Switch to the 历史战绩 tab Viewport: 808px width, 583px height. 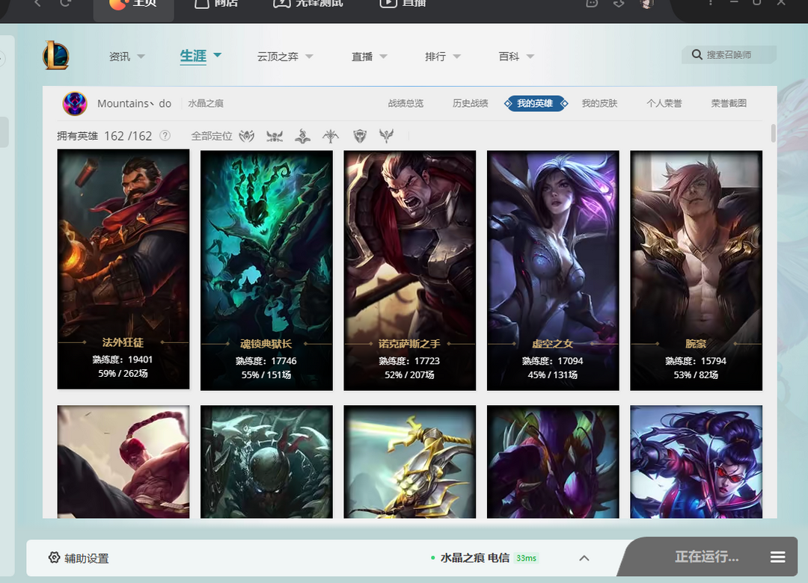tap(470, 103)
